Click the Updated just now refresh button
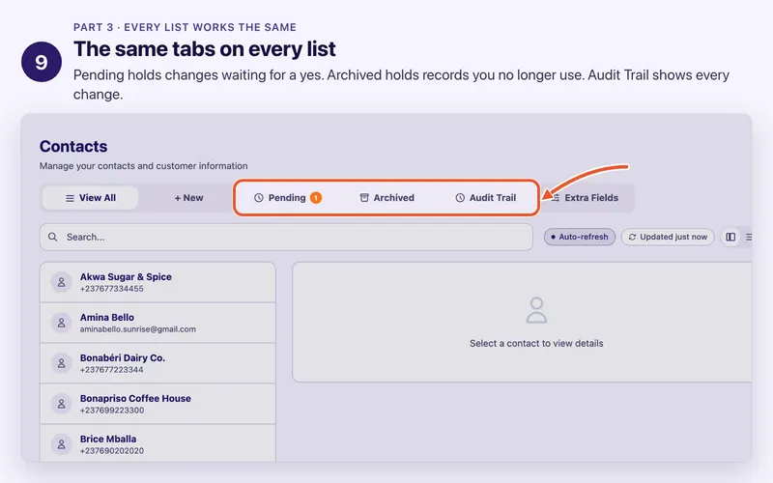 (x=668, y=237)
